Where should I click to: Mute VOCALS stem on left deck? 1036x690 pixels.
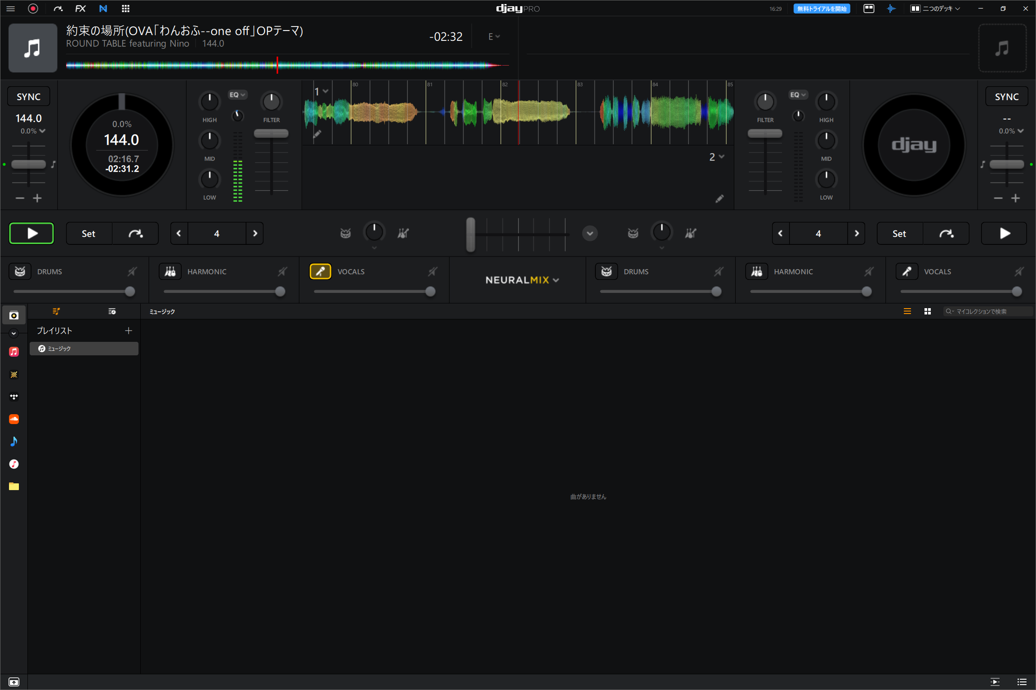coord(432,271)
